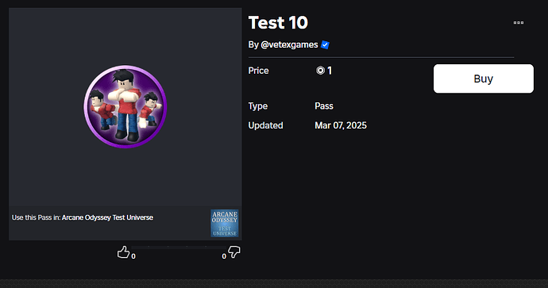Image resolution: width=548 pixels, height=288 pixels.
Task: Select the Test 10 title heading
Action: (278, 23)
